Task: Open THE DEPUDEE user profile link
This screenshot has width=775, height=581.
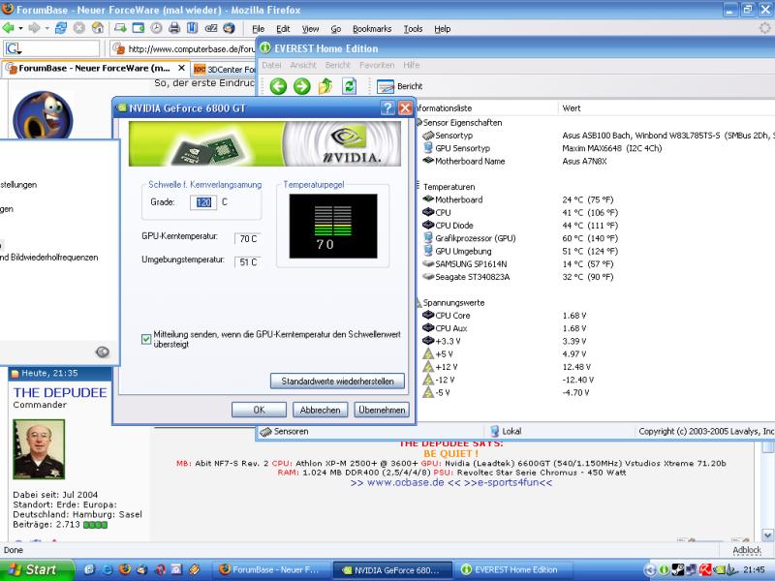Action: [x=60, y=393]
